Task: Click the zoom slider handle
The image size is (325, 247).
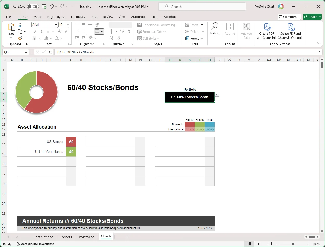Action: pos(293,244)
